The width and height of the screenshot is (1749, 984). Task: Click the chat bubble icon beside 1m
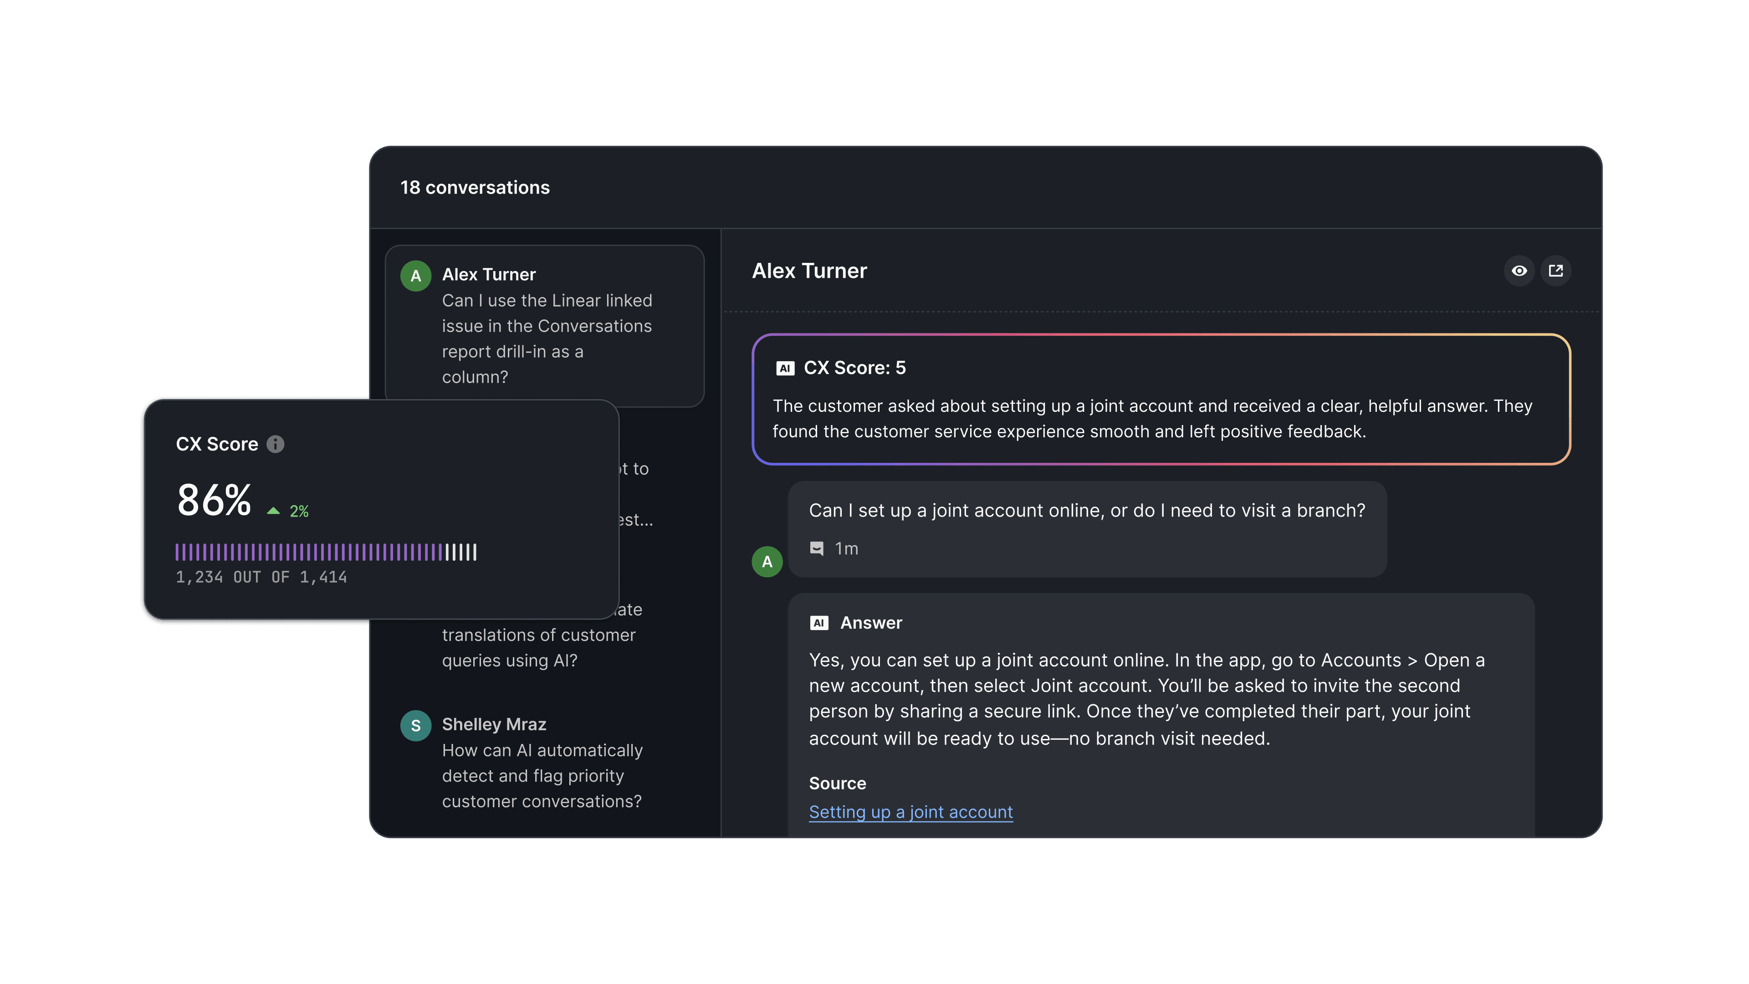(817, 548)
